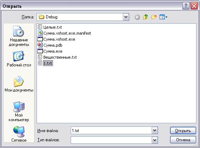Go up one folder level icon

[145, 17]
